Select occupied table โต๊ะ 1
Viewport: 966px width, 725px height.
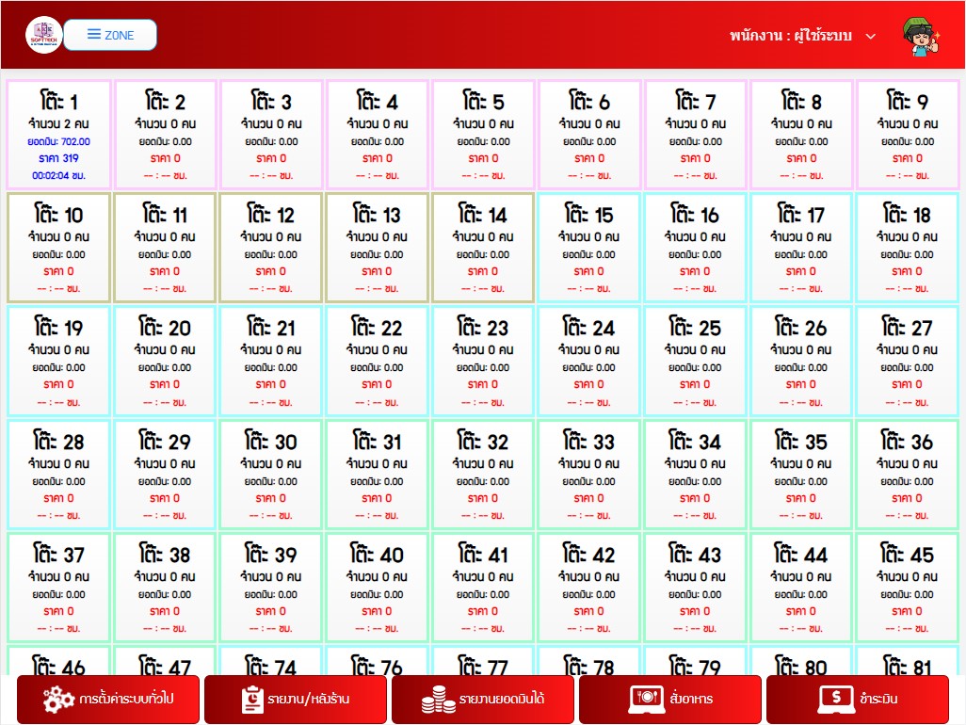pos(59,135)
